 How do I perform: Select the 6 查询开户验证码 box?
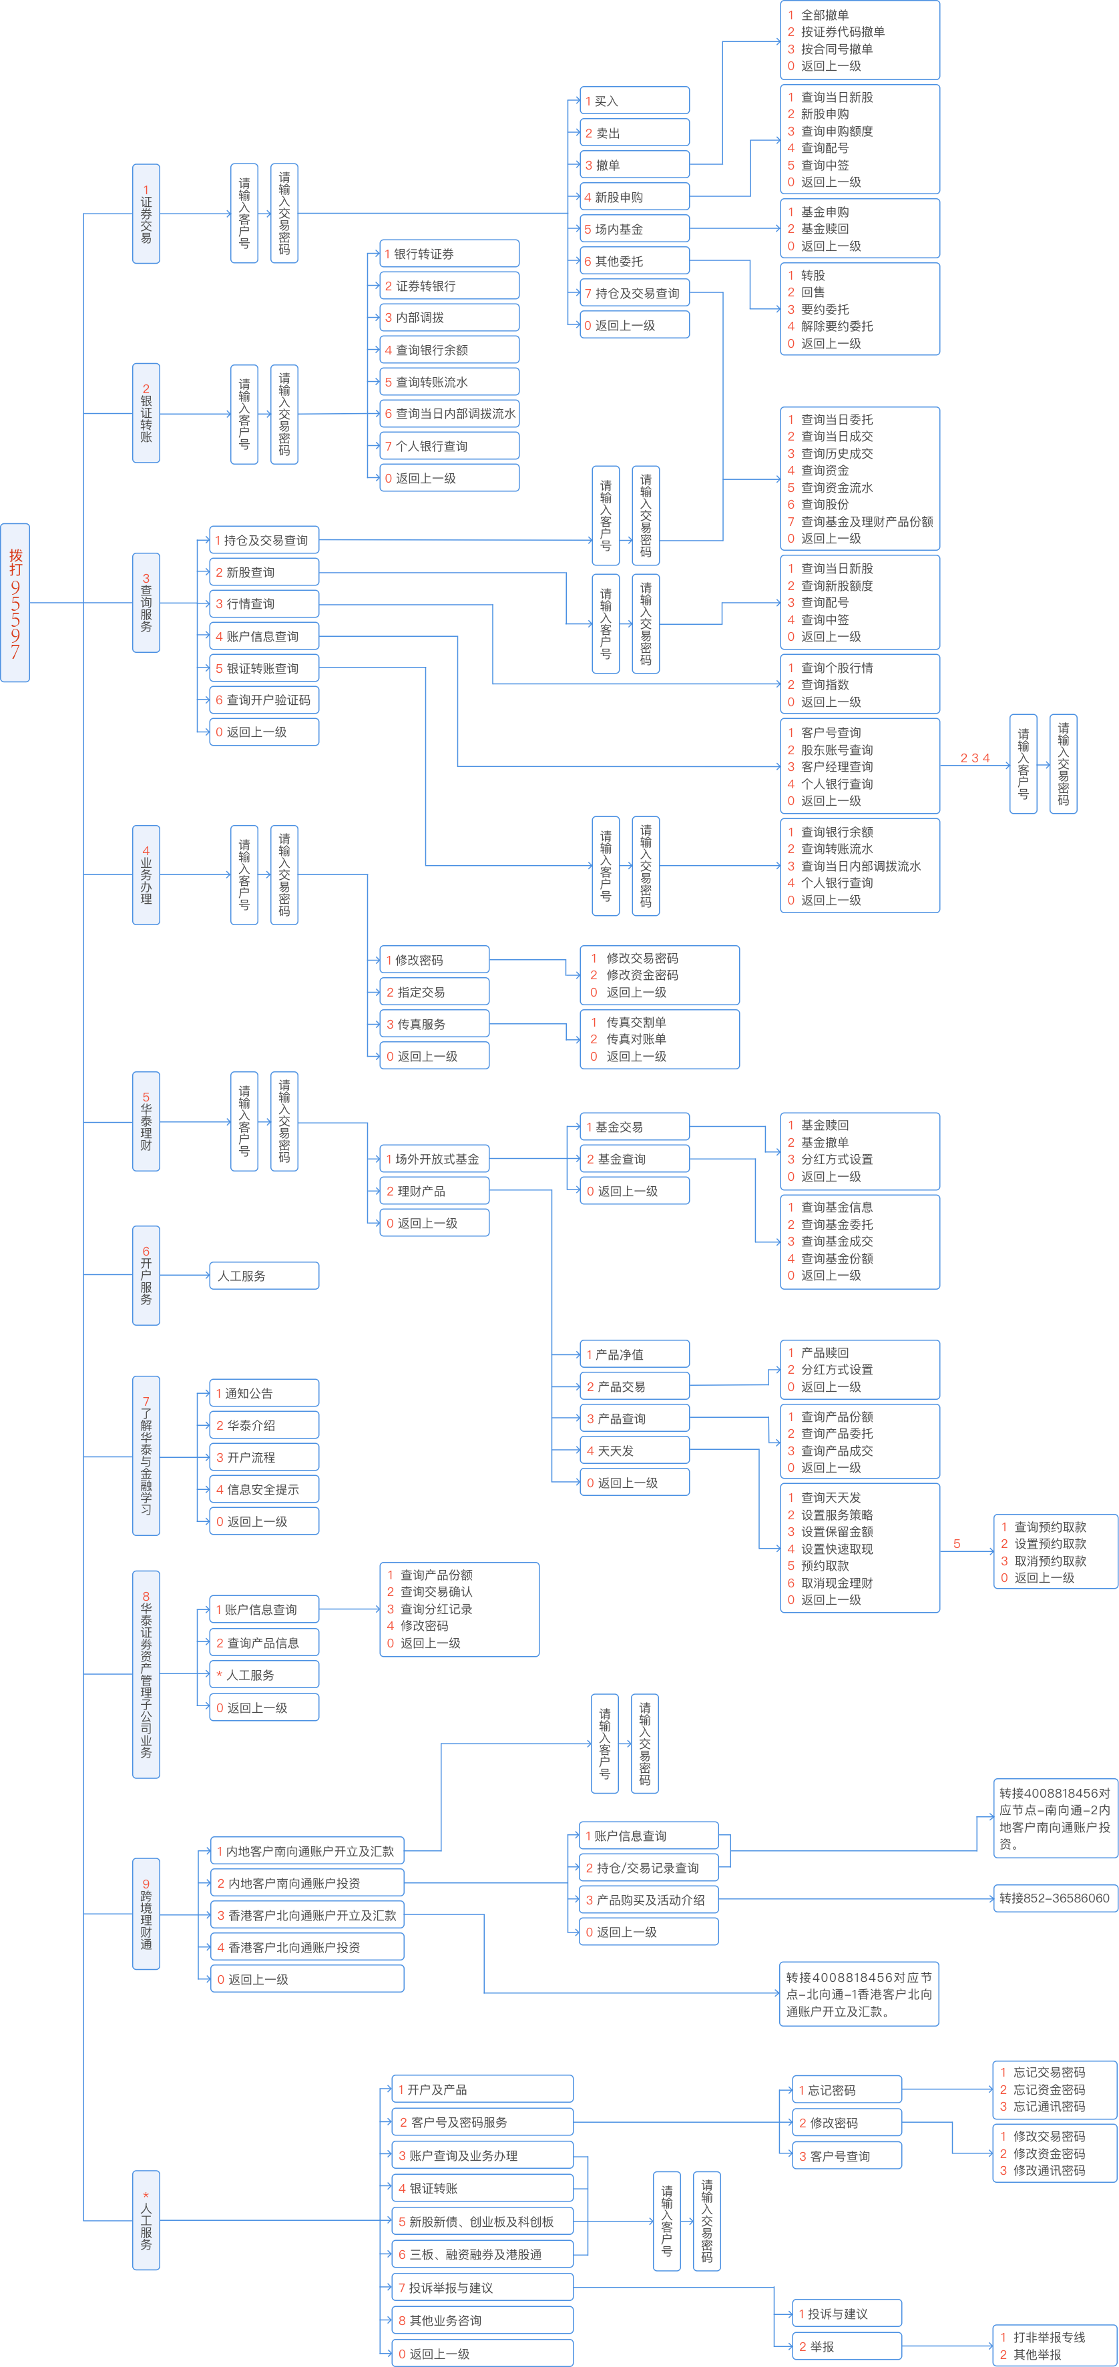pyautogui.click(x=264, y=700)
